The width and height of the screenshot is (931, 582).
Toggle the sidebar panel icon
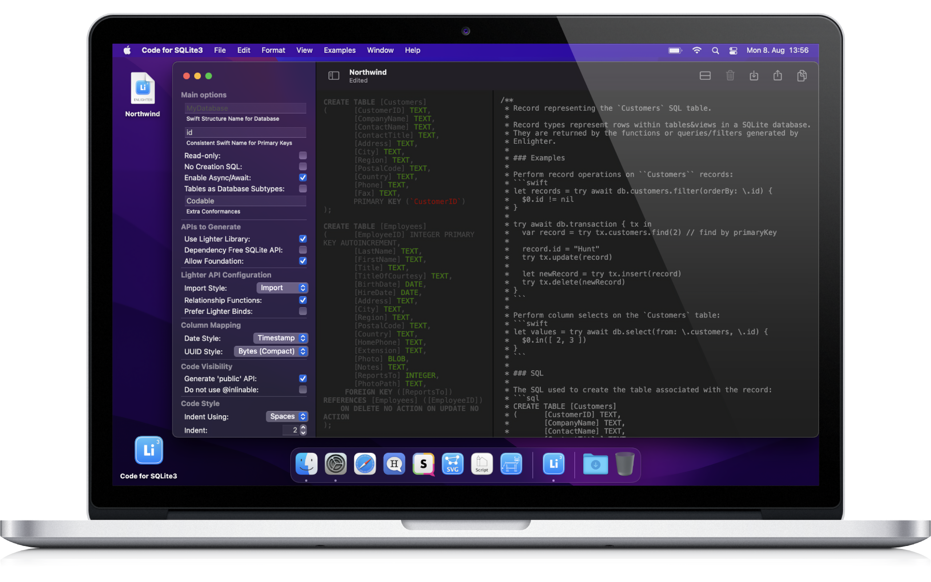tap(333, 76)
